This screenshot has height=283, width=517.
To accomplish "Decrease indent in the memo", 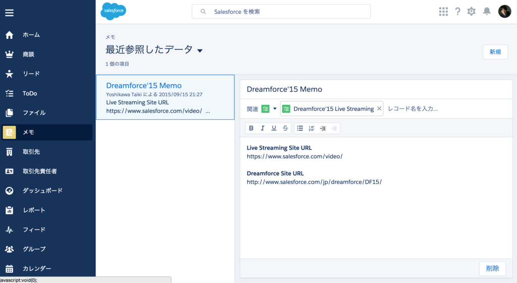I will point(334,128).
